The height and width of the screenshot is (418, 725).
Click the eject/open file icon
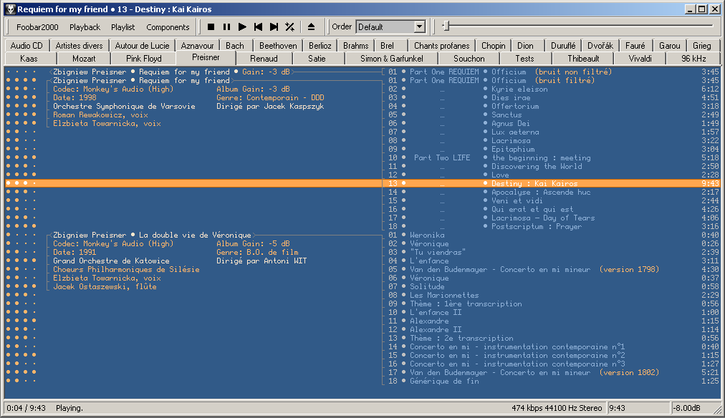311,27
